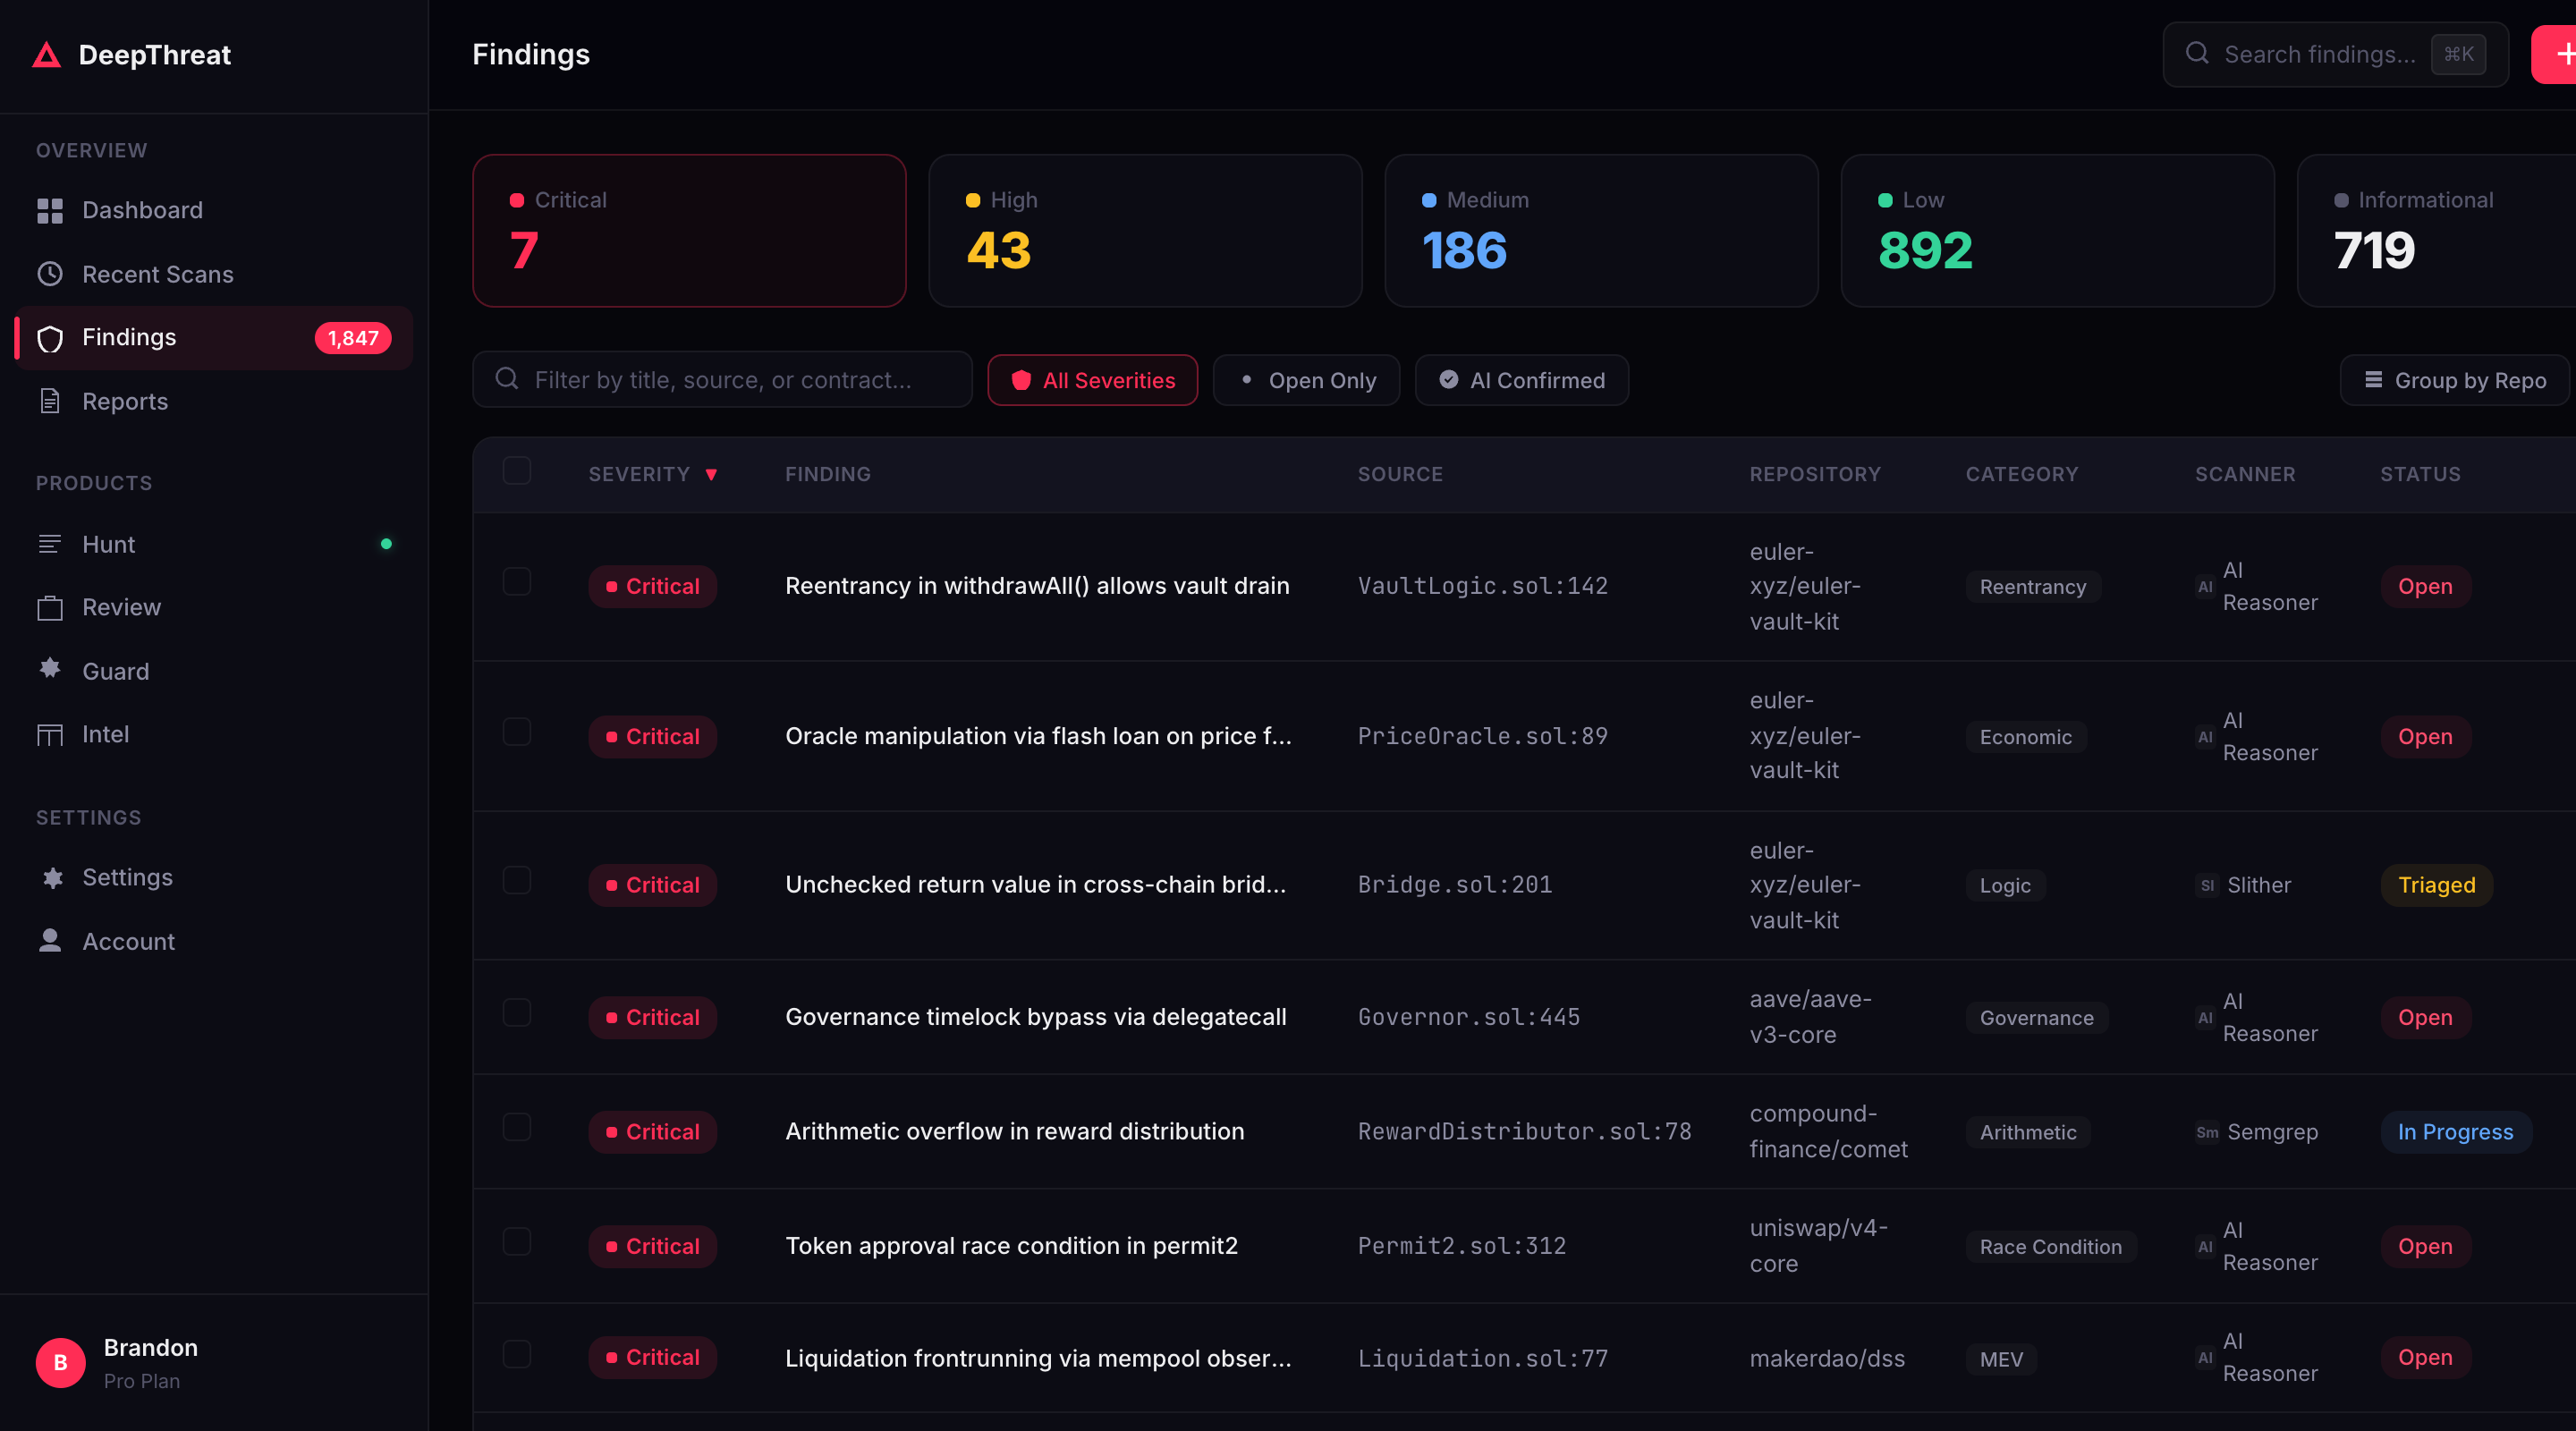Click the DeepThreat triangle logo icon
The height and width of the screenshot is (1431, 2576).
[x=46, y=55]
